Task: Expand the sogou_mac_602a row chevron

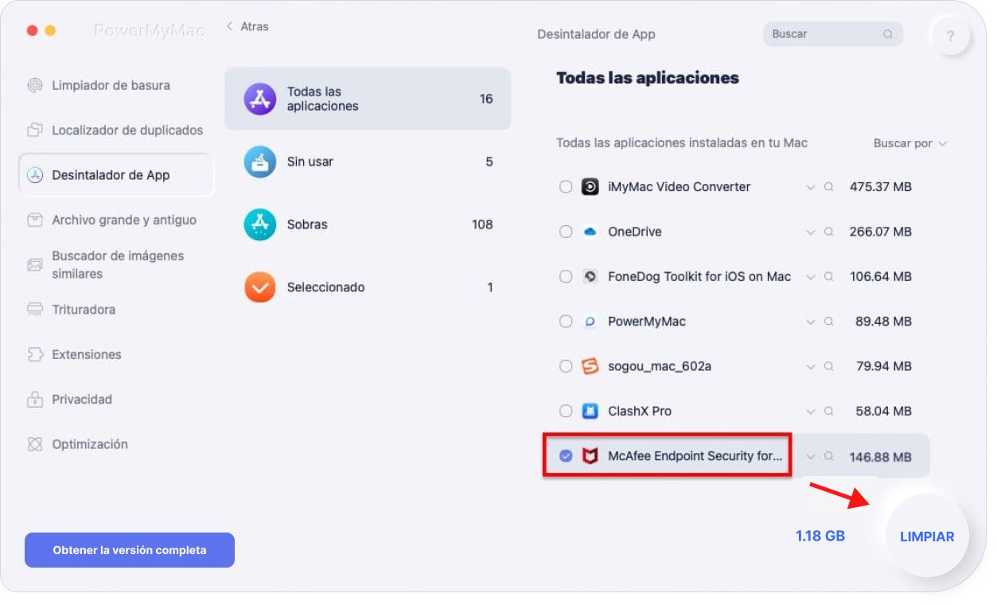Action: pos(811,366)
